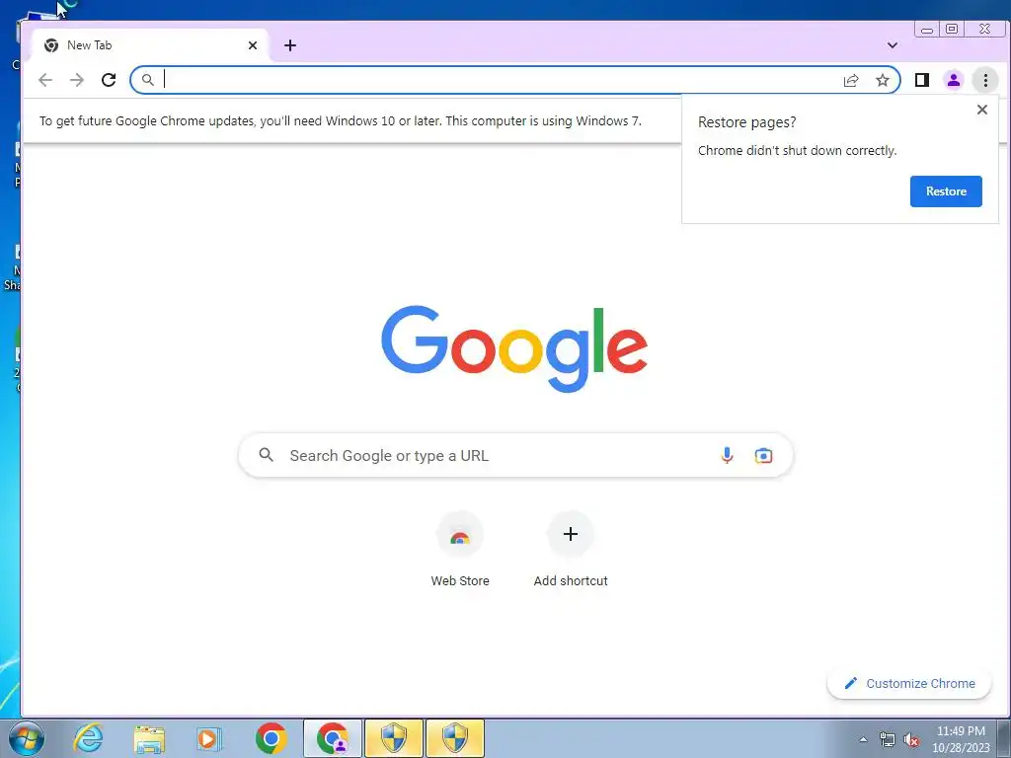Expand the tab search dropdown chevron

point(893,45)
